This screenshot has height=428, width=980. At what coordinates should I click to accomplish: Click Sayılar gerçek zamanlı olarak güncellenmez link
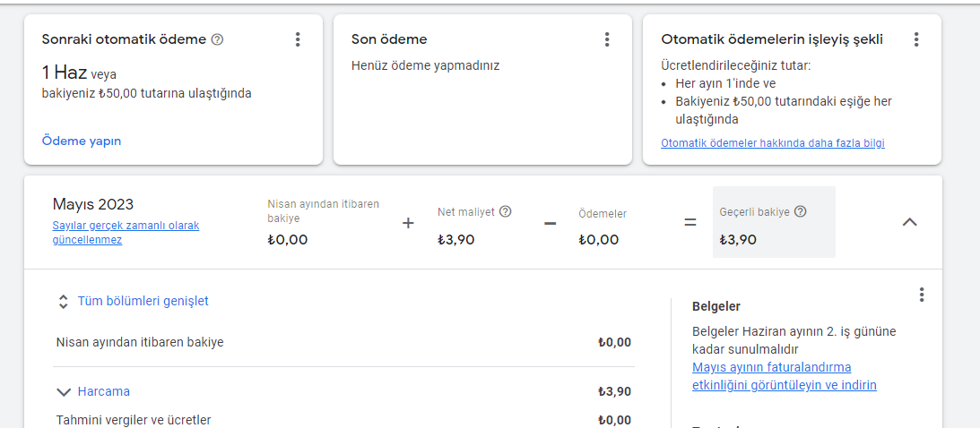tap(126, 233)
